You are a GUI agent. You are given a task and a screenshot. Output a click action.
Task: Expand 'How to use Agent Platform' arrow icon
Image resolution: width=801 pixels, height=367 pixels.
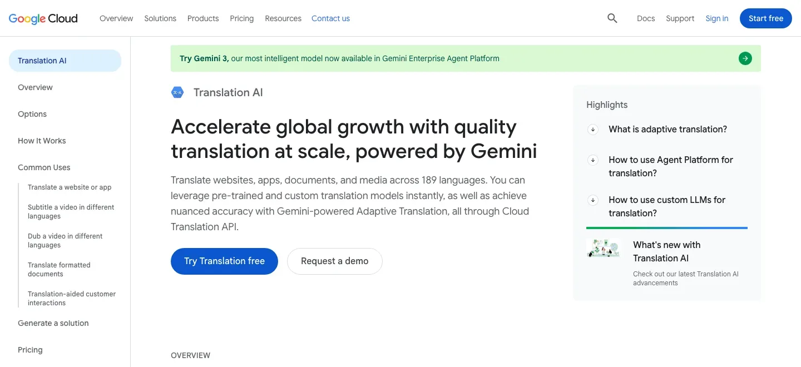pyautogui.click(x=593, y=160)
